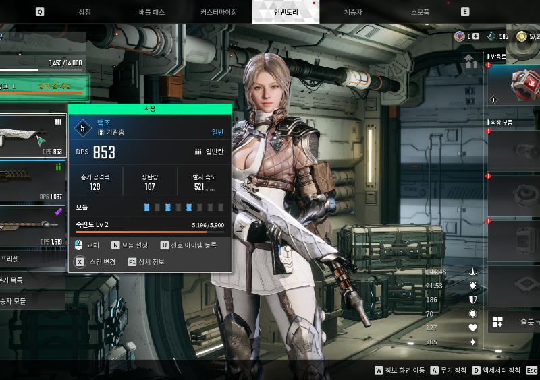Click the 숙련도 Lv 2 progress bar
540x380 pixels.
[x=150, y=232]
